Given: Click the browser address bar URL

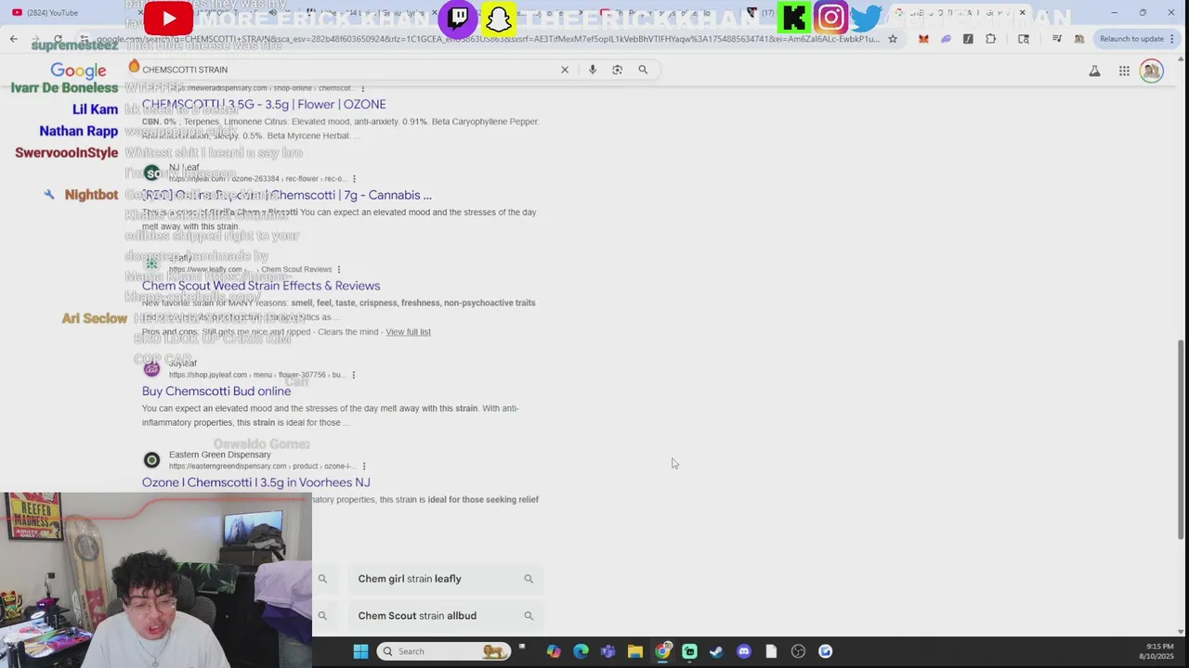Looking at the screenshot, I should [x=488, y=39].
